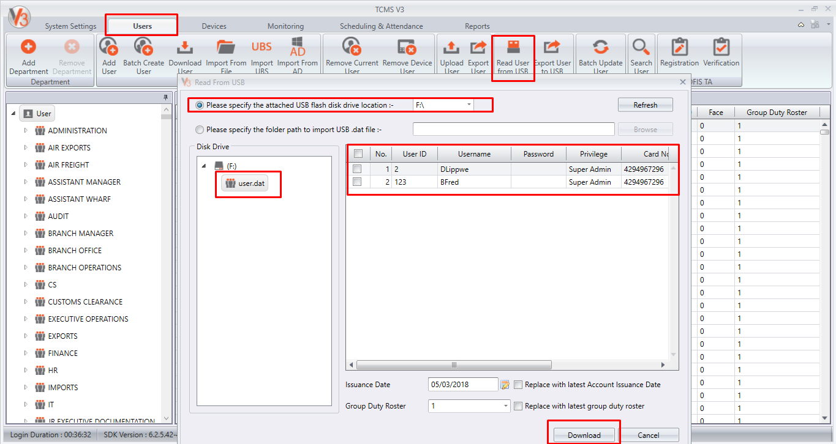Click the Refresh button
This screenshot has width=836, height=444.
click(646, 105)
